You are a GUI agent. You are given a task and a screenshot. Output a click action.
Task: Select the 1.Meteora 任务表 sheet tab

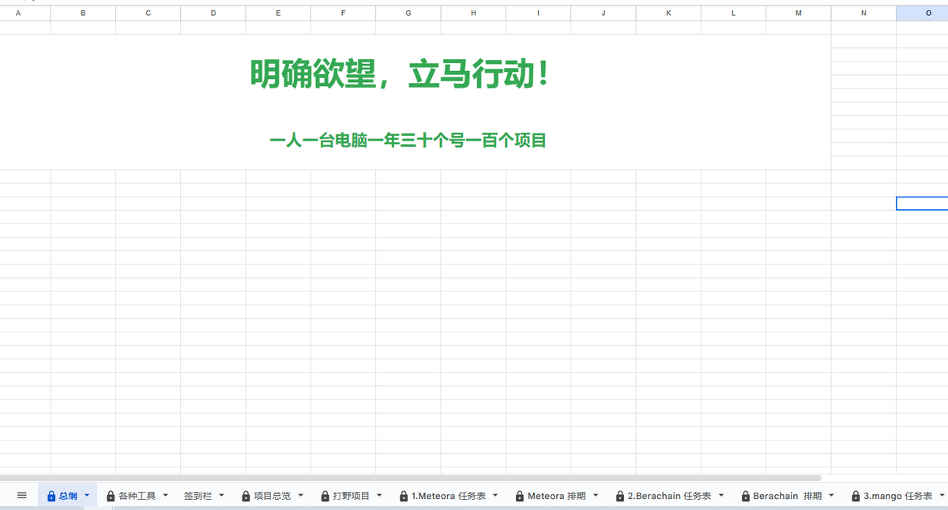(448, 496)
